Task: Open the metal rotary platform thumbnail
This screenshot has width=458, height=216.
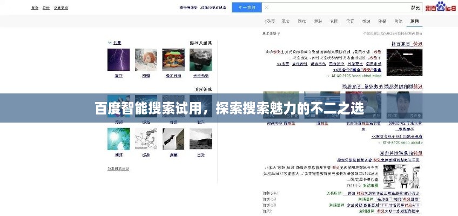Action: [x=201, y=59]
